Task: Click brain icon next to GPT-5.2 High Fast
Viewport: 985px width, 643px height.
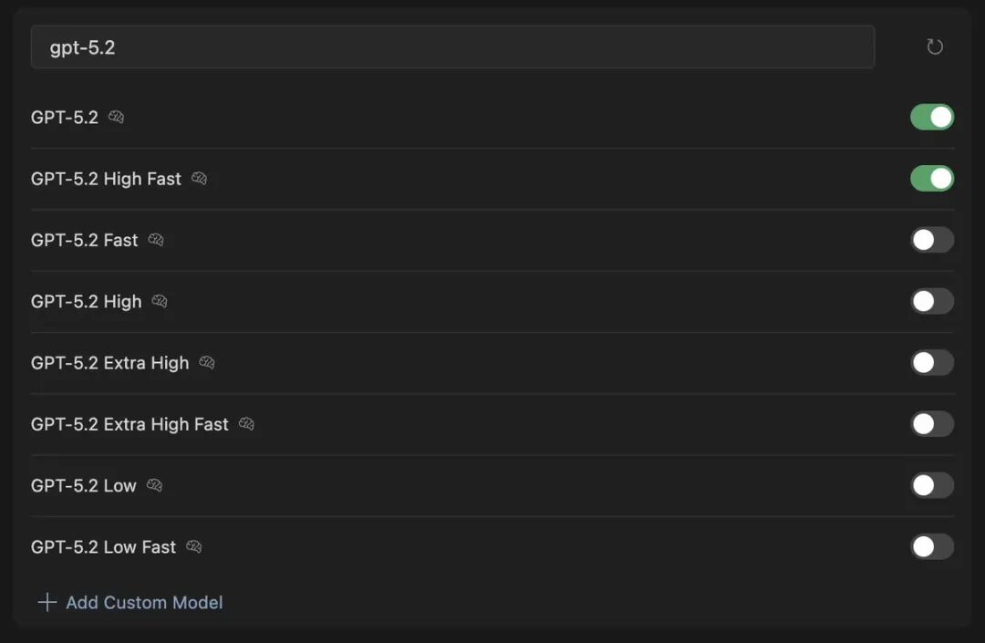Action: 199,179
